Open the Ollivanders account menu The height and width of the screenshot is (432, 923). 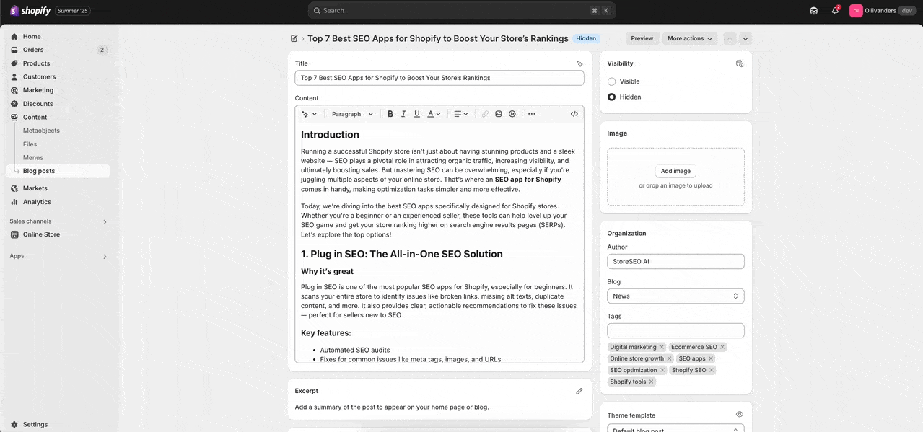[883, 11]
